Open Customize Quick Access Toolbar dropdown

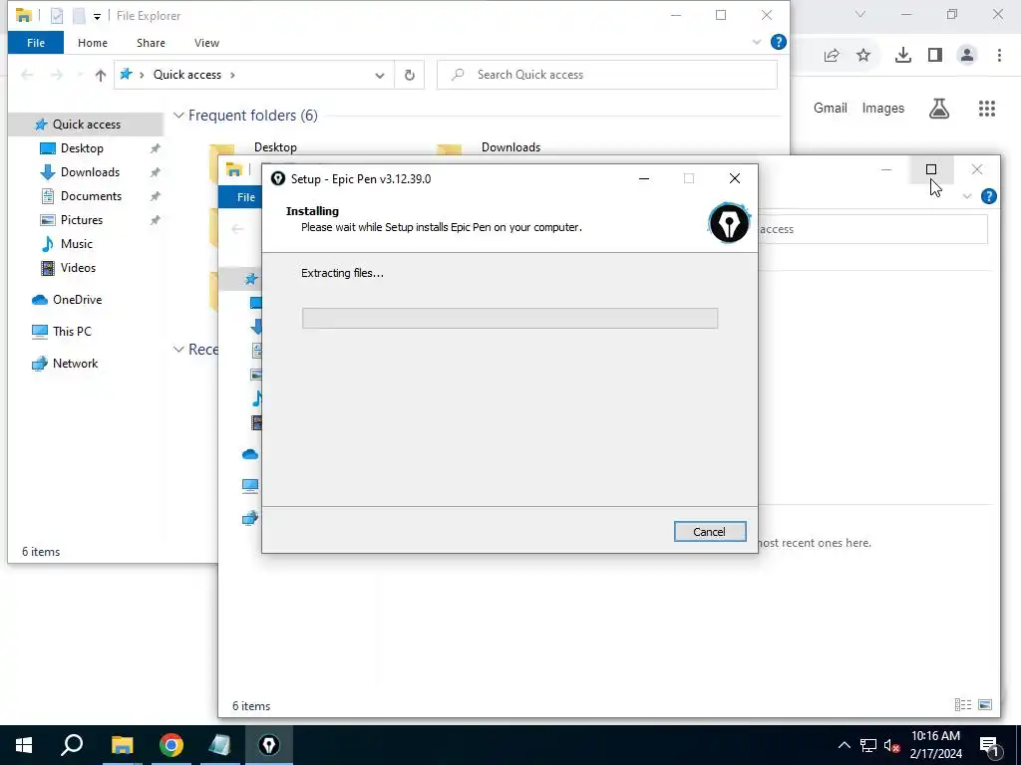click(x=97, y=16)
